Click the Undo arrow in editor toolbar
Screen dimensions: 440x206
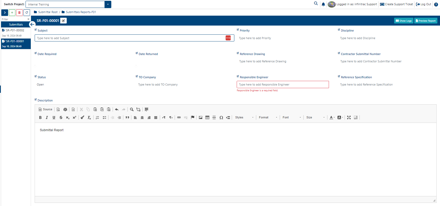[x=117, y=110]
